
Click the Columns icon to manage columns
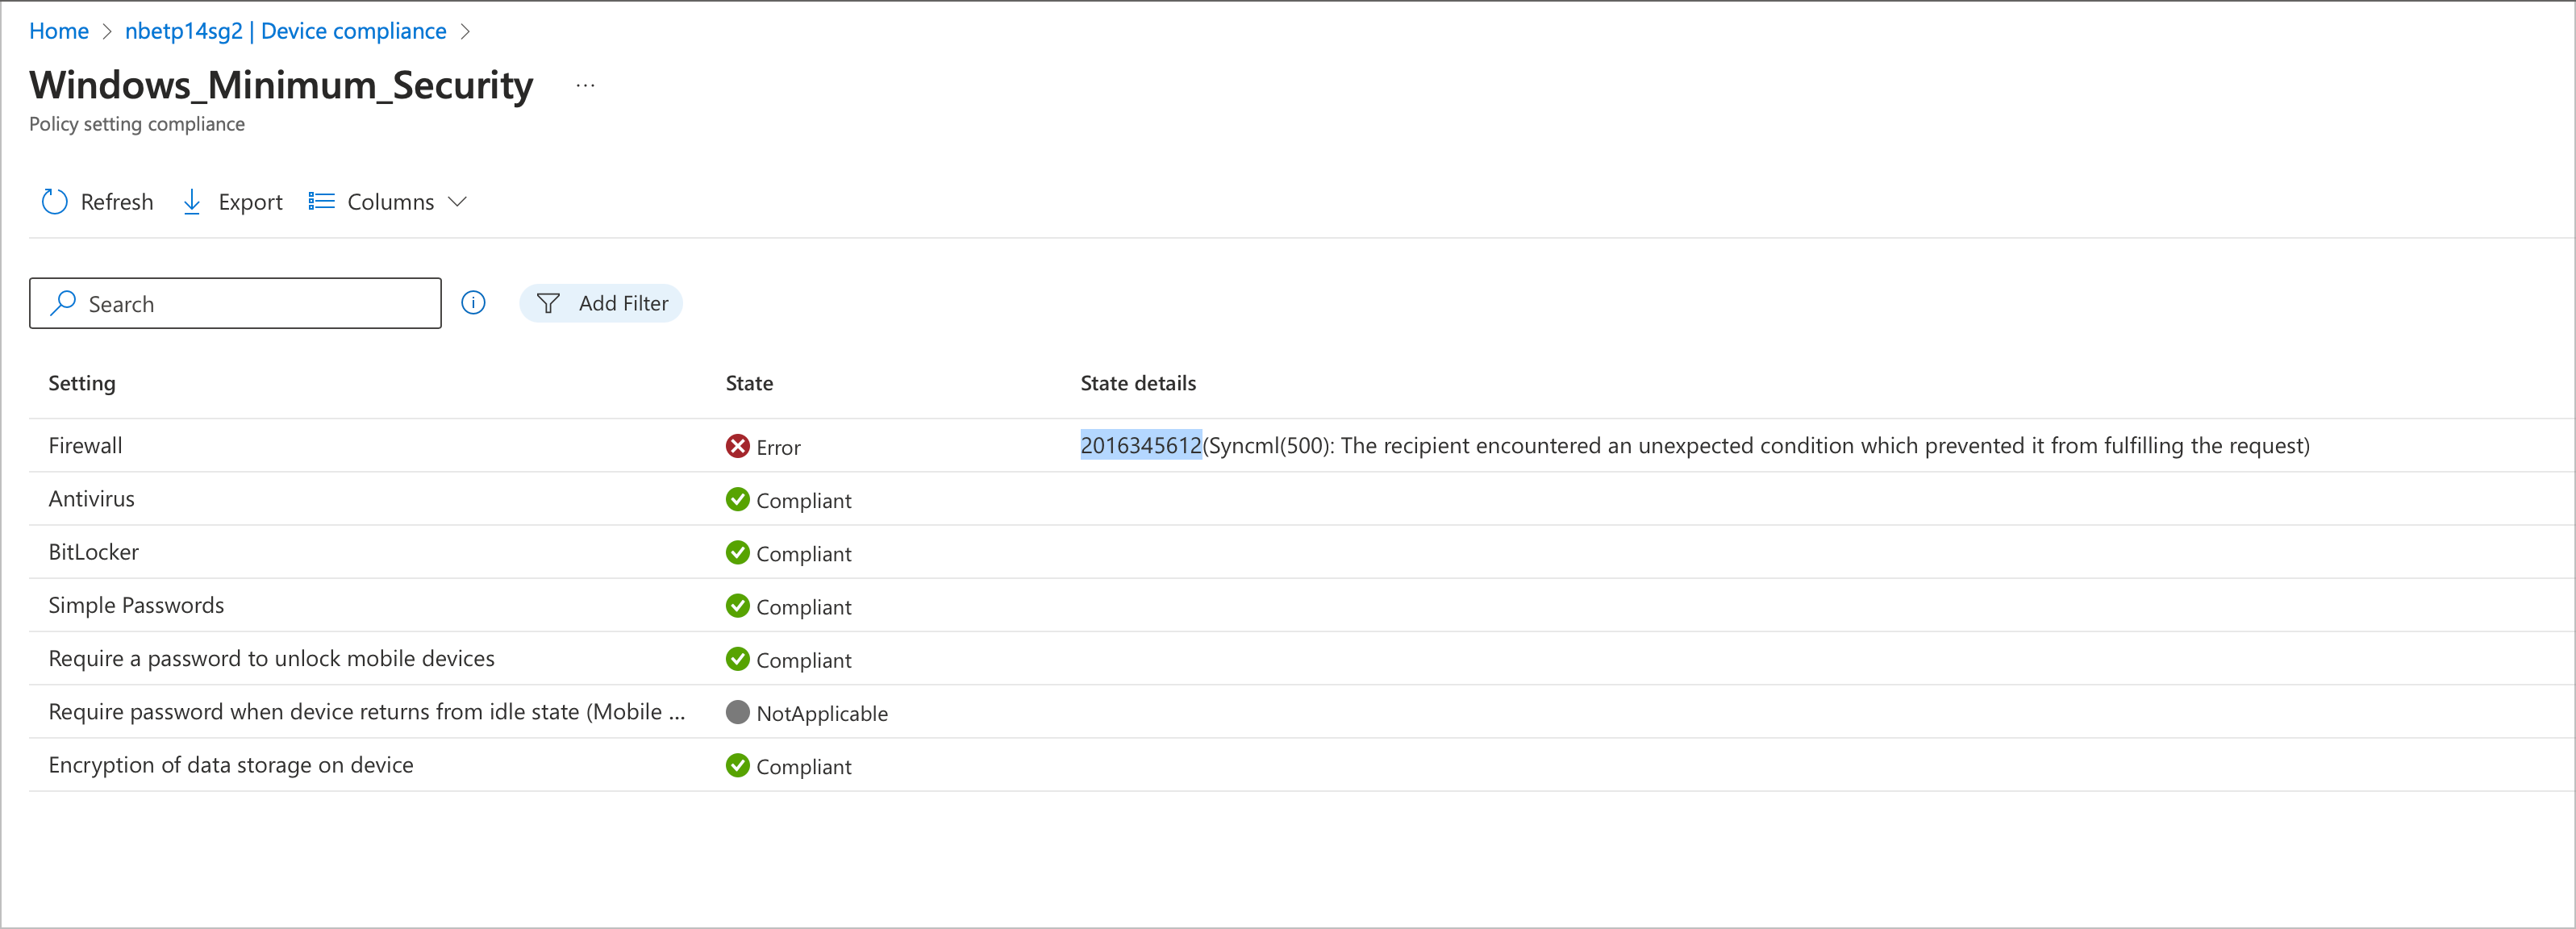tap(322, 200)
